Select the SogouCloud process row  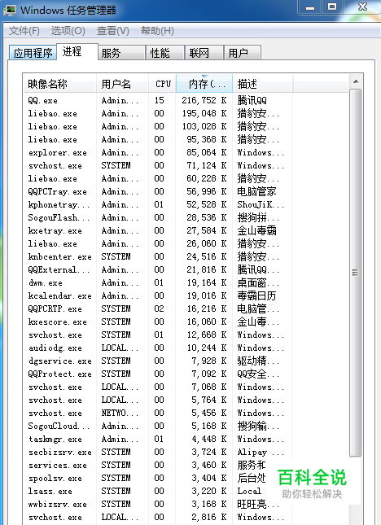(x=159, y=427)
